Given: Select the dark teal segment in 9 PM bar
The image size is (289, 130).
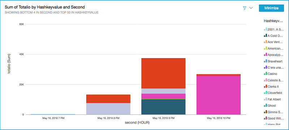Looking at the screenshot, I should pos(163,107).
